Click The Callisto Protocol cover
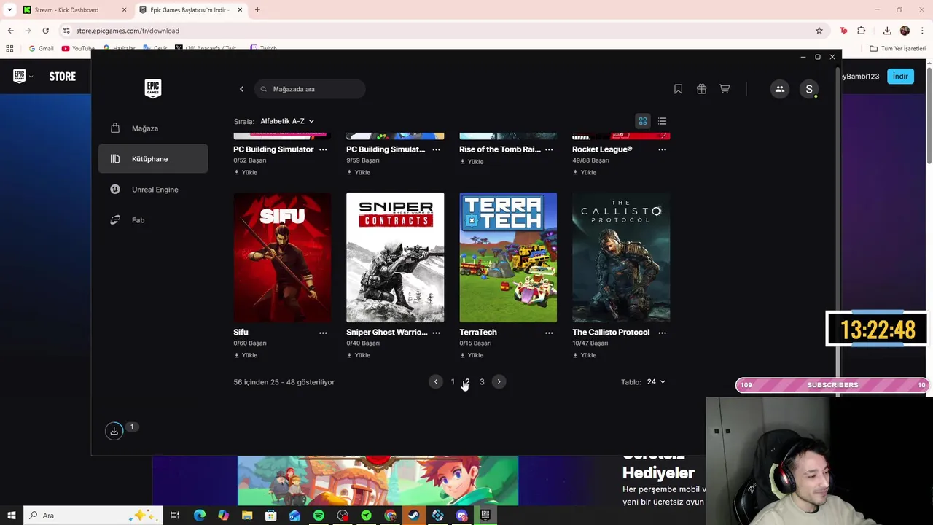Viewport: 933px width, 525px height. 621,257
